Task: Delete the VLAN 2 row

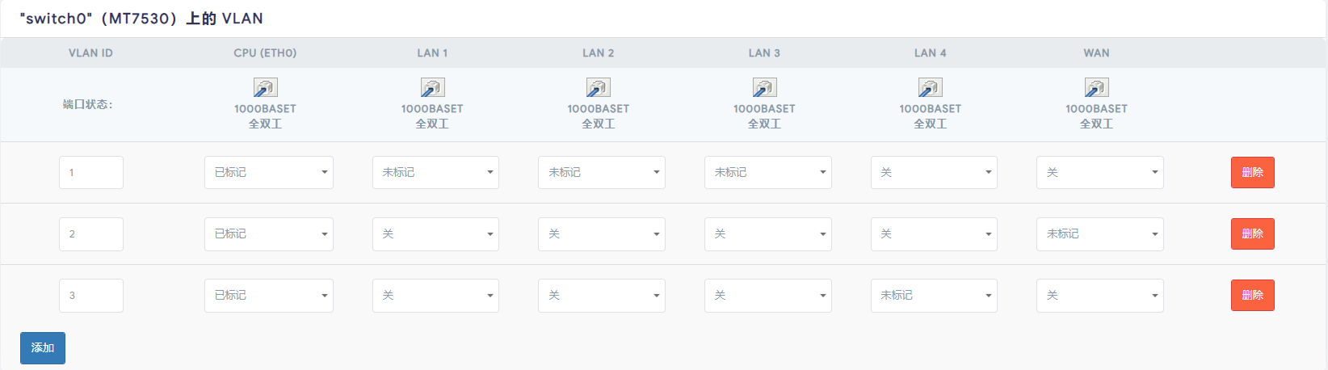Action: tap(1252, 234)
